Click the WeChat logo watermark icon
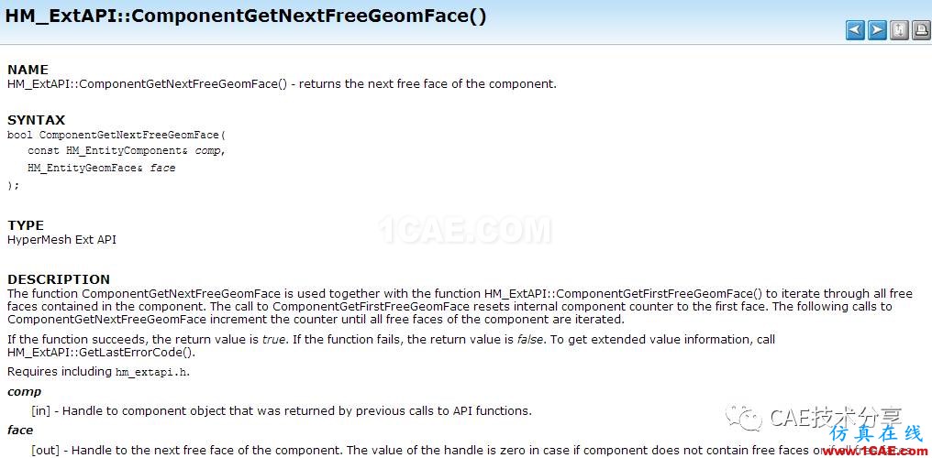Image resolution: width=932 pixels, height=458 pixels. (744, 419)
